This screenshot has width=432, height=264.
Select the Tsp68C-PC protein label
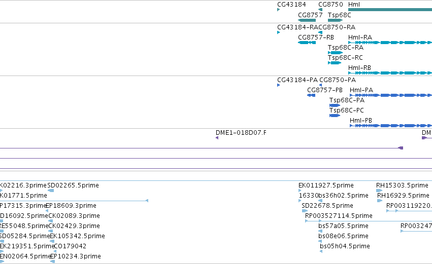[347, 110]
